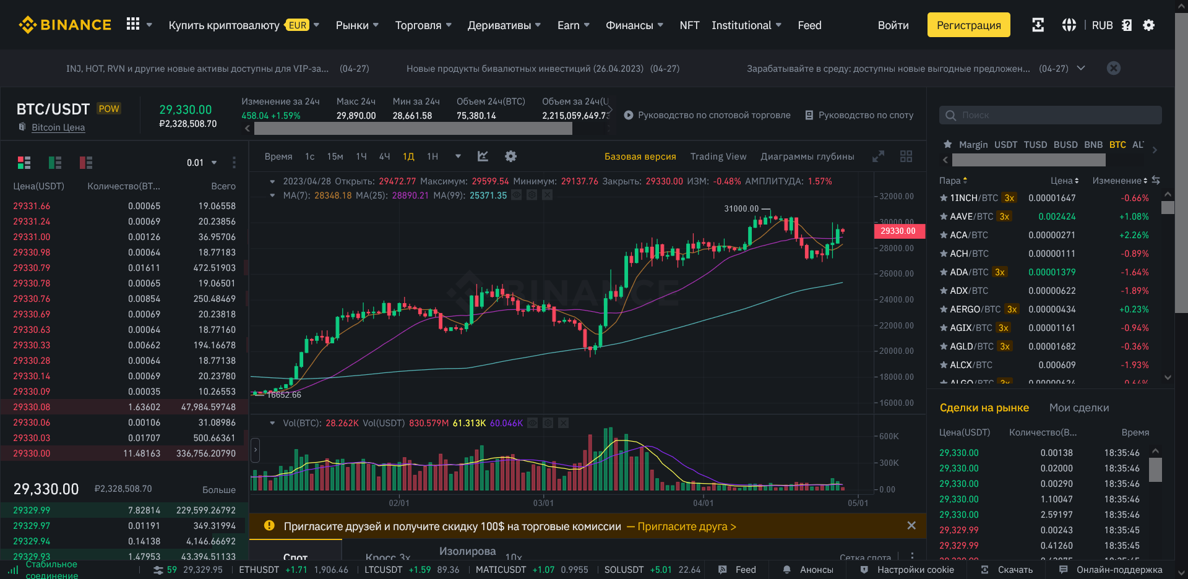Switch to Trading View tab
This screenshot has height=579, width=1188.
pyautogui.click(x=718, y=157)
